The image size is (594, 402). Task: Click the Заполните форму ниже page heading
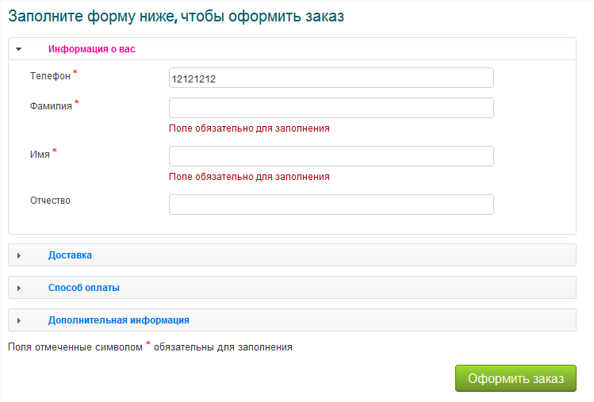pos(176,17)
